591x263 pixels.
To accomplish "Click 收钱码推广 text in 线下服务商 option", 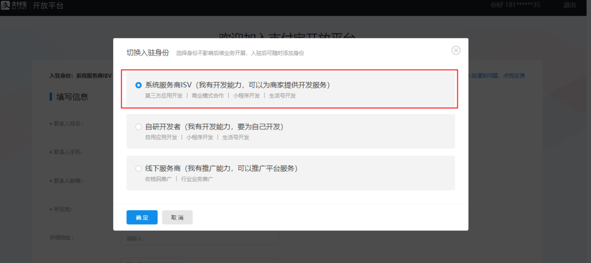I will [x=159, y=179].
